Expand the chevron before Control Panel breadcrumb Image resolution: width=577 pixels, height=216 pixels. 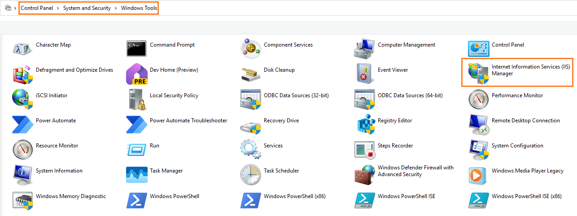click(16, 8)
